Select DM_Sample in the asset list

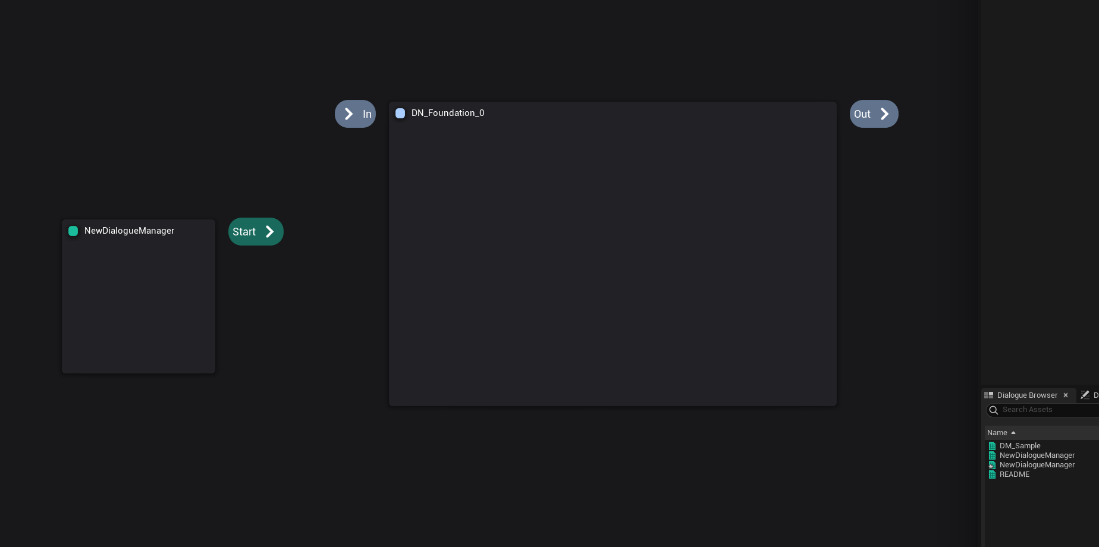pos(1020,446)
